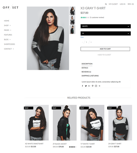The image size is (137, 153).
Task: Decrease quantity with minus button
Action: tap(82, 42)
